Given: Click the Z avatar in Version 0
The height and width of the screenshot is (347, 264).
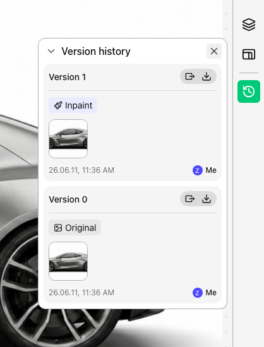Looking at the screenshot, I should 198,293.
